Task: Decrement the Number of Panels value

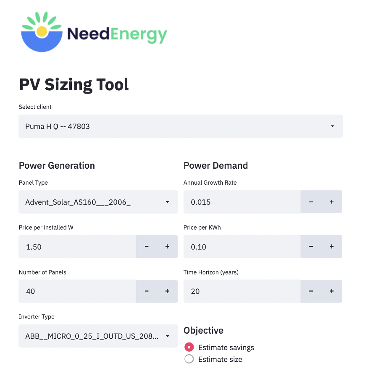Action: click(x=147, y=291)
